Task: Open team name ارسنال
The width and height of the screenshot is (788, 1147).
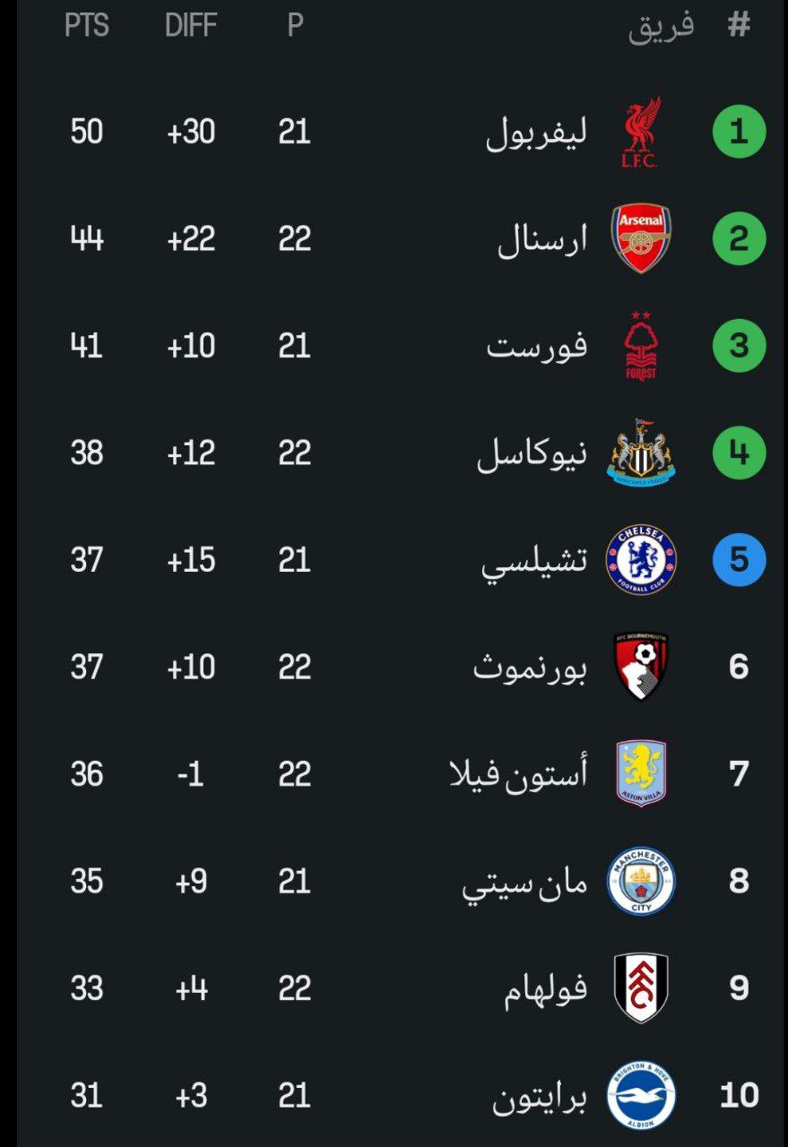Action: tap(543, 240)
